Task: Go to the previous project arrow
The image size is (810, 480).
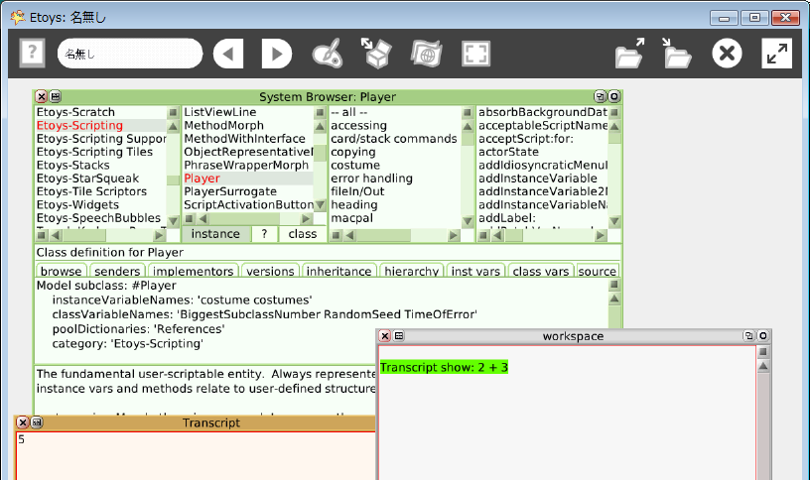Action: (x=228, y=54)
